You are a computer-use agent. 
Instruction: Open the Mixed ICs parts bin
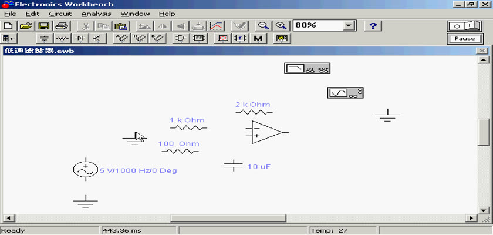pyautogui.click(x=139, y=39)
